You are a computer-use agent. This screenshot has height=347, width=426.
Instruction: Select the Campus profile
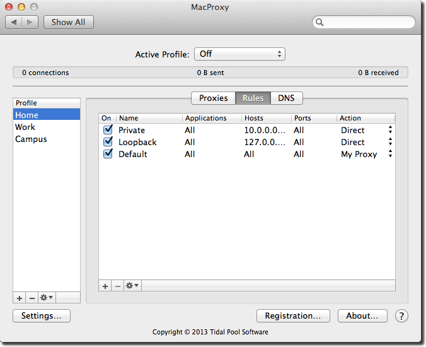pyautogui.click(x=47, y=139)
